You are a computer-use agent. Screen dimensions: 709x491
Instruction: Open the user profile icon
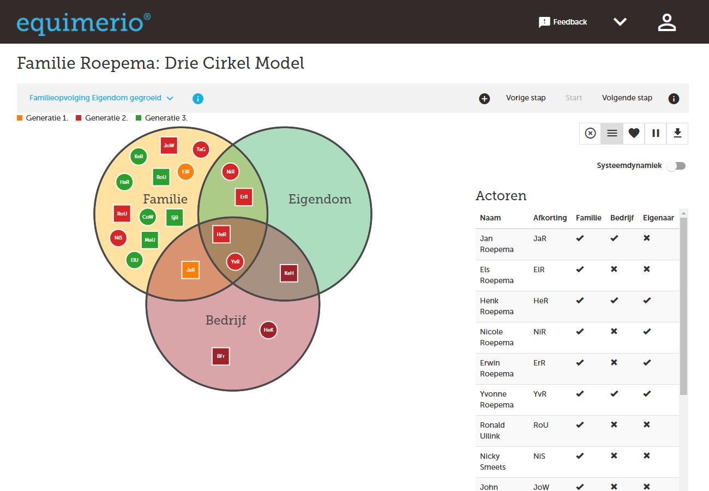pos(666,22)
